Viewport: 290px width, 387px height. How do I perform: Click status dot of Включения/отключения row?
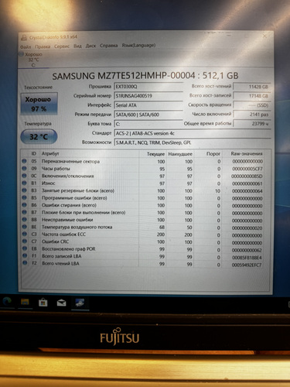[24, 176]
